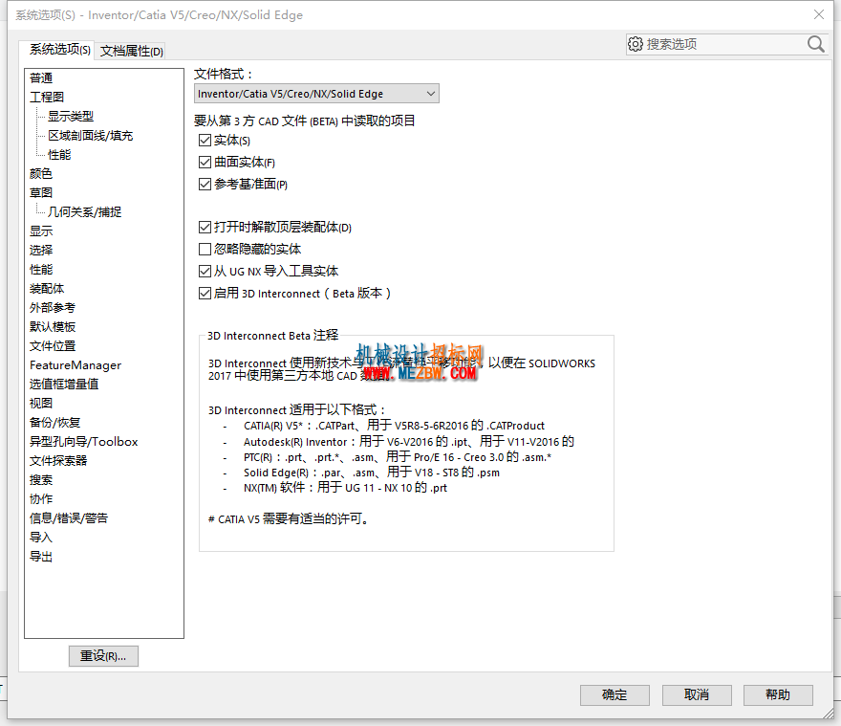Select 工程图 in the options tree
This screenshot has width=841, height=726.
pyautogui.click(x=47, y=98)
